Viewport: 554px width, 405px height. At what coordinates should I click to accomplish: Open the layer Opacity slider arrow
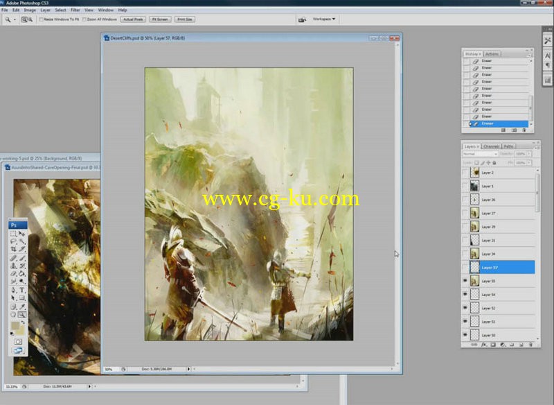click(529, 154)
